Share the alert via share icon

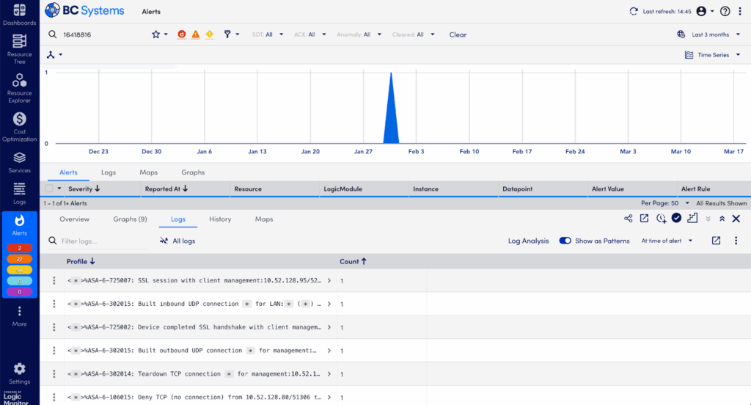[629, 219]
